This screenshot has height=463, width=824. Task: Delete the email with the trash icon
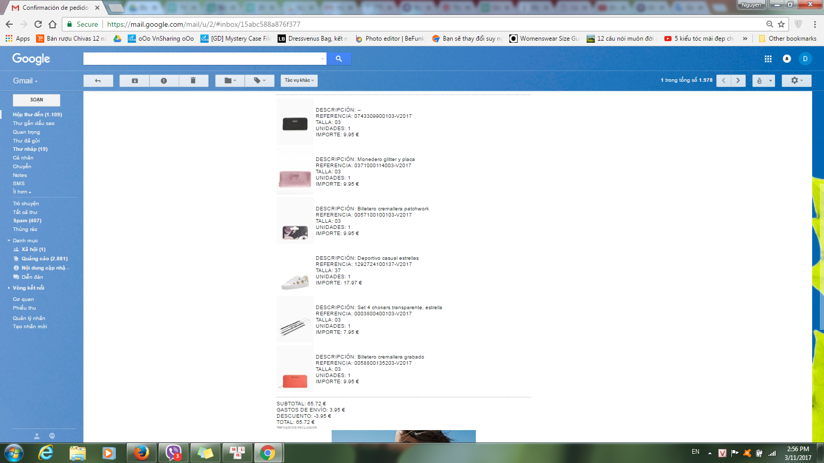[x=193, y=81]
